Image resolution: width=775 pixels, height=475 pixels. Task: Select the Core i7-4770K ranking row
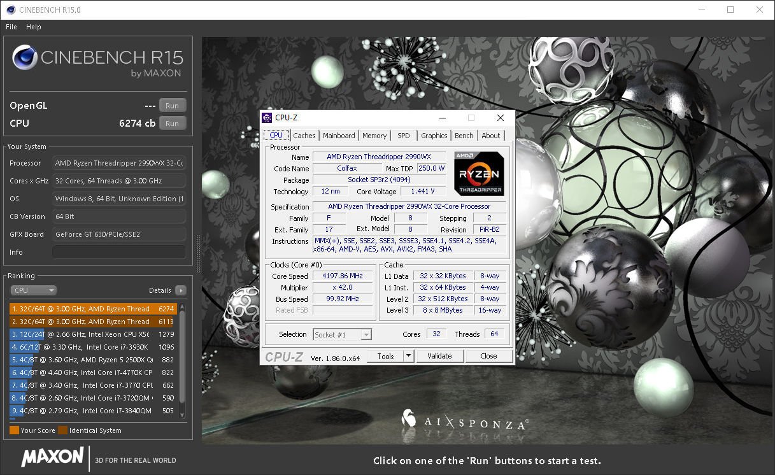point(92,372)
